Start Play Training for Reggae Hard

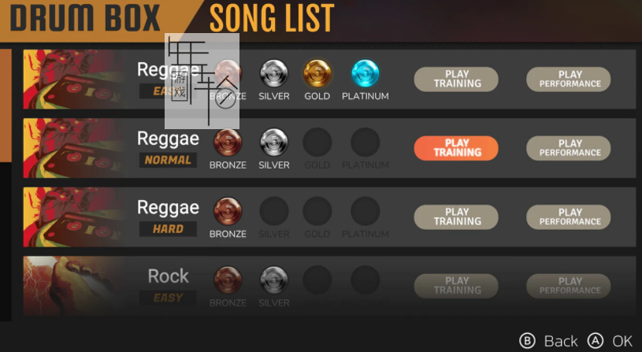tap(456, 217)
